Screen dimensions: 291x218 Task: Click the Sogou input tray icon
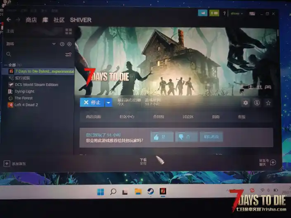pos(252,190)
